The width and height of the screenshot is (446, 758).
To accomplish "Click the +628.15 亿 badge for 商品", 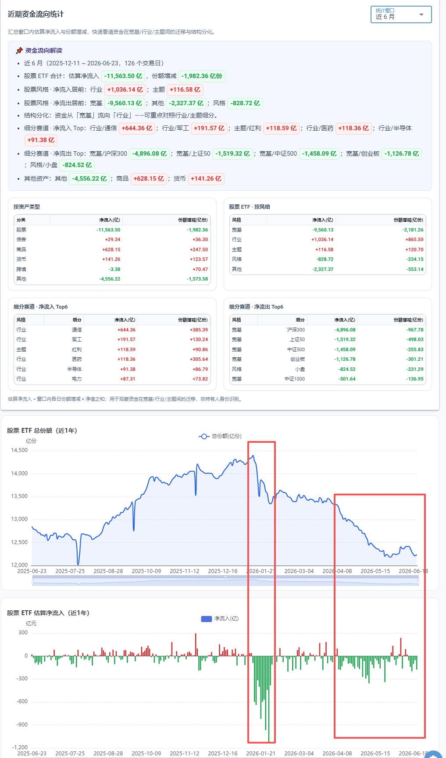I will 148,179.
